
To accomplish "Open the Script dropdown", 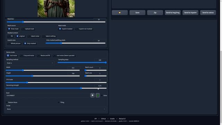I will click(56, 109).
